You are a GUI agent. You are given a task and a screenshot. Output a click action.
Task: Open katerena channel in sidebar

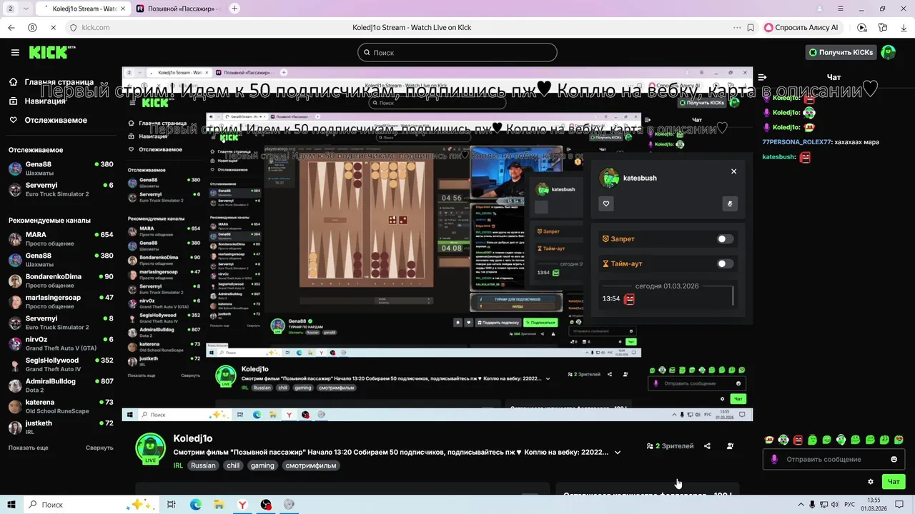[x=61, y=406]
